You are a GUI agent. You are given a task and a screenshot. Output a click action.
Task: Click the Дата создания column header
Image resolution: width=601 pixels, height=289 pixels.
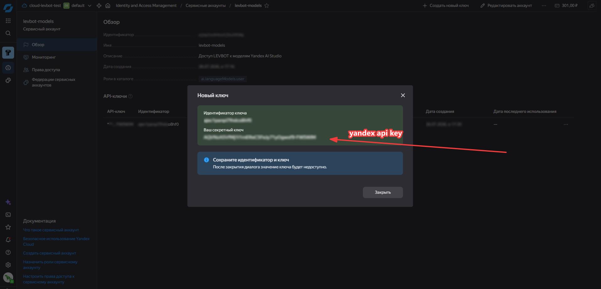(440, 112)
